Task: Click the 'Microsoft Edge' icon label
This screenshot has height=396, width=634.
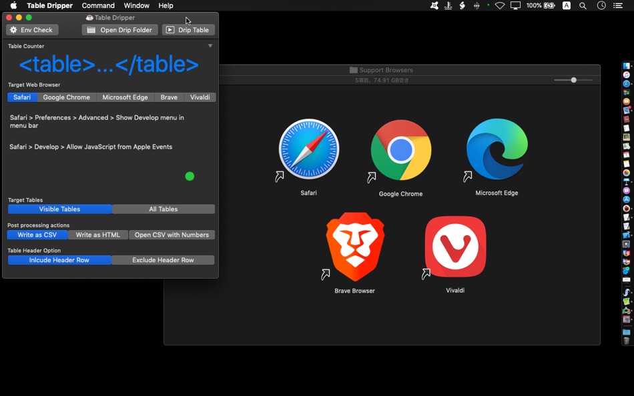Action: coord(497,193)
